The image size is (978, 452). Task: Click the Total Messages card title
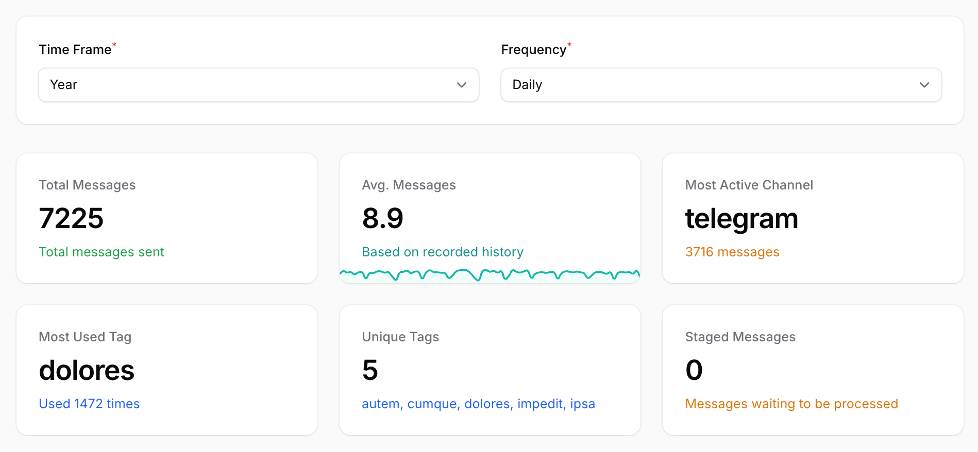point(87,185)
